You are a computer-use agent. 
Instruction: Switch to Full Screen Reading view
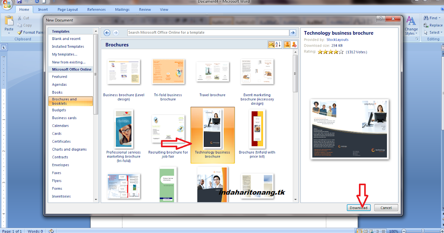(x=366, y=231)
